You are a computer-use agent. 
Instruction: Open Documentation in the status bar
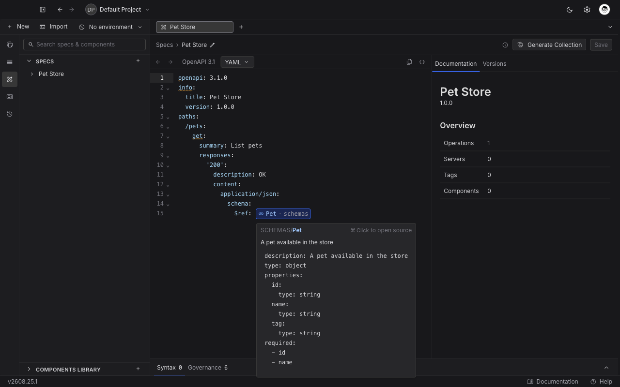[x=553, y=382]
